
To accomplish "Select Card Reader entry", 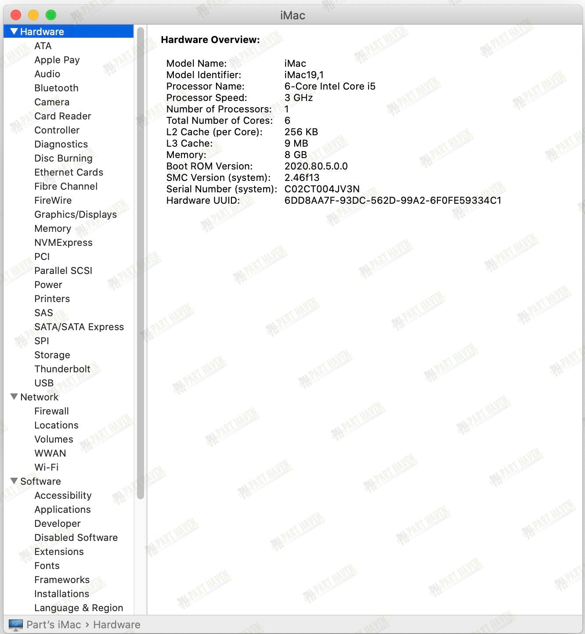I will 63,116.
